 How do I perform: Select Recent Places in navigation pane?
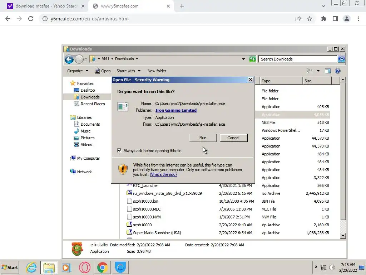coord(89,104)
